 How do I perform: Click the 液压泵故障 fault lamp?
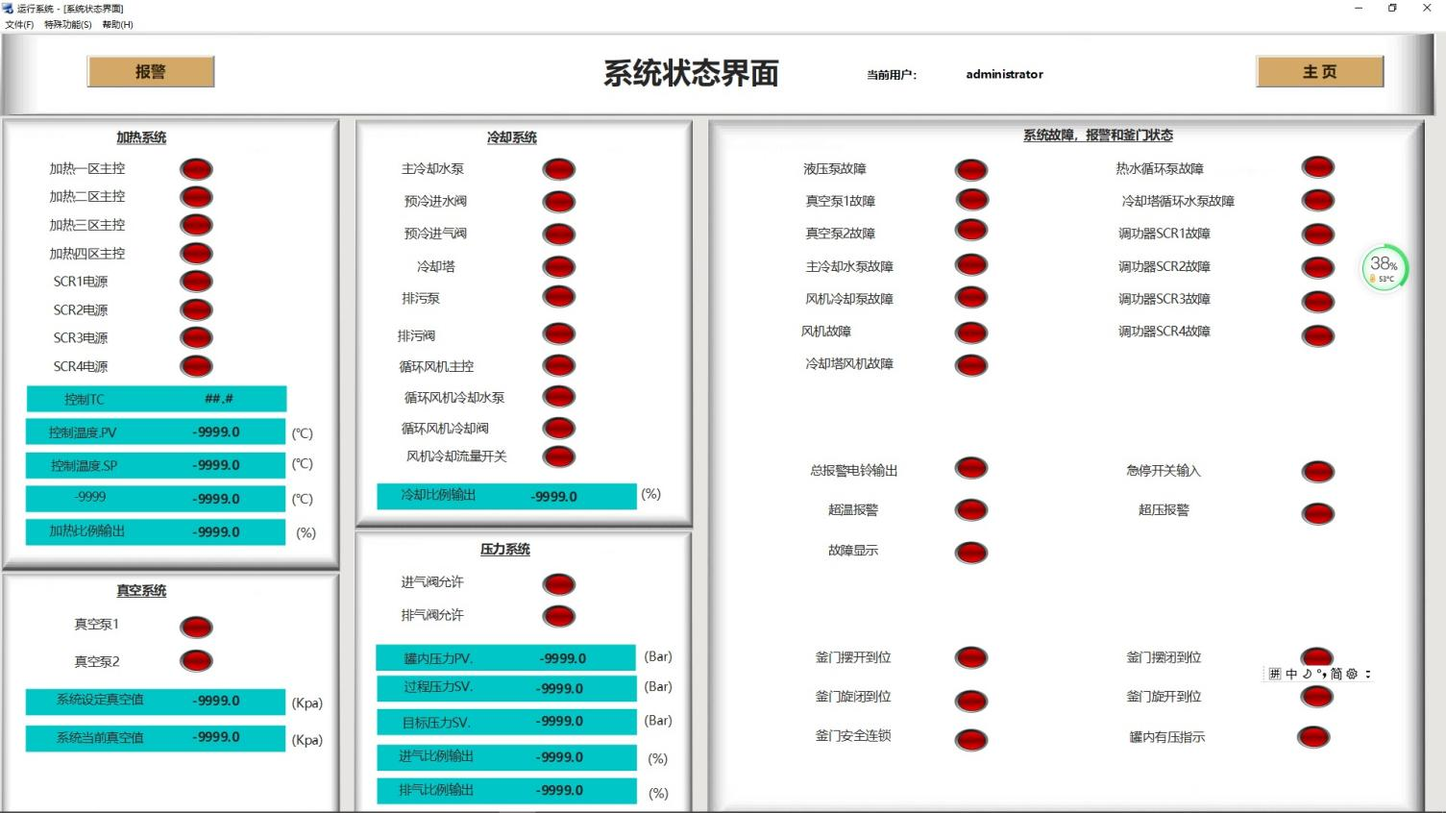click(970, 168)
